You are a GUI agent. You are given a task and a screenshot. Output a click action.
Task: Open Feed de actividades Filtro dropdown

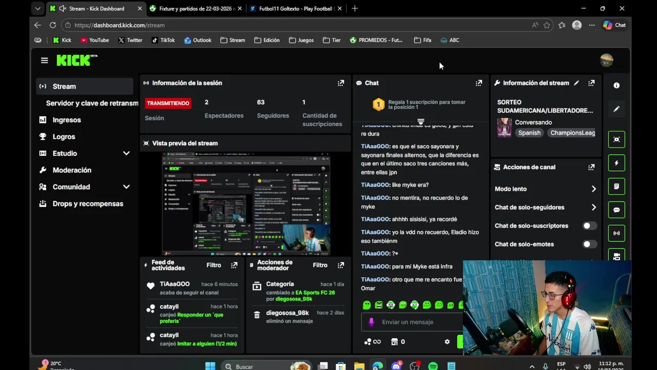214,265
